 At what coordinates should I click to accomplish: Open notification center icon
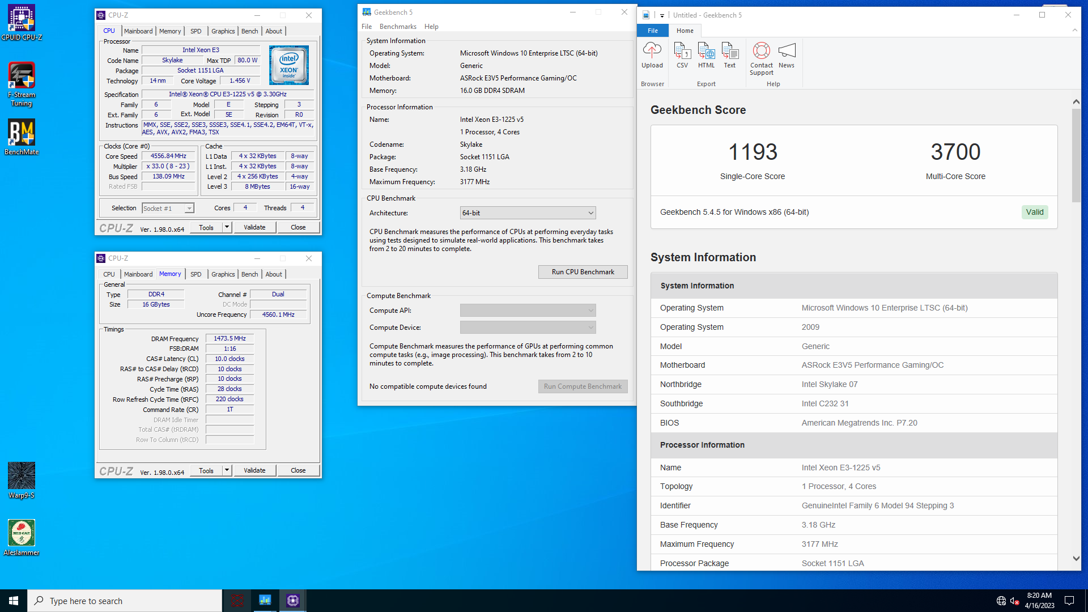(1069, 601)
